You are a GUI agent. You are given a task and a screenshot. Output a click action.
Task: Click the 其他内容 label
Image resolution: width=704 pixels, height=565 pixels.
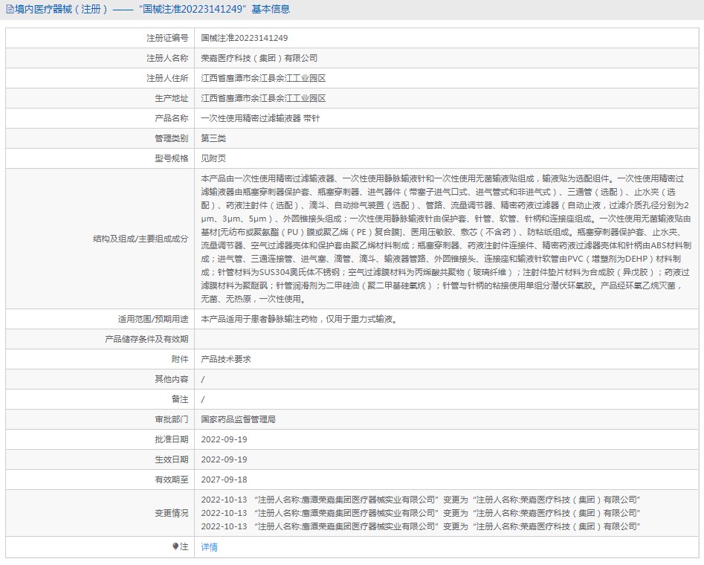(x=172, y=379)
